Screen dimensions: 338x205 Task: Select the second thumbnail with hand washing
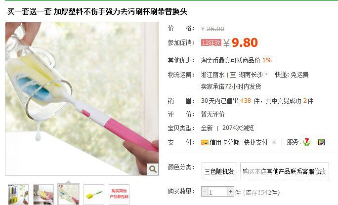43,195
